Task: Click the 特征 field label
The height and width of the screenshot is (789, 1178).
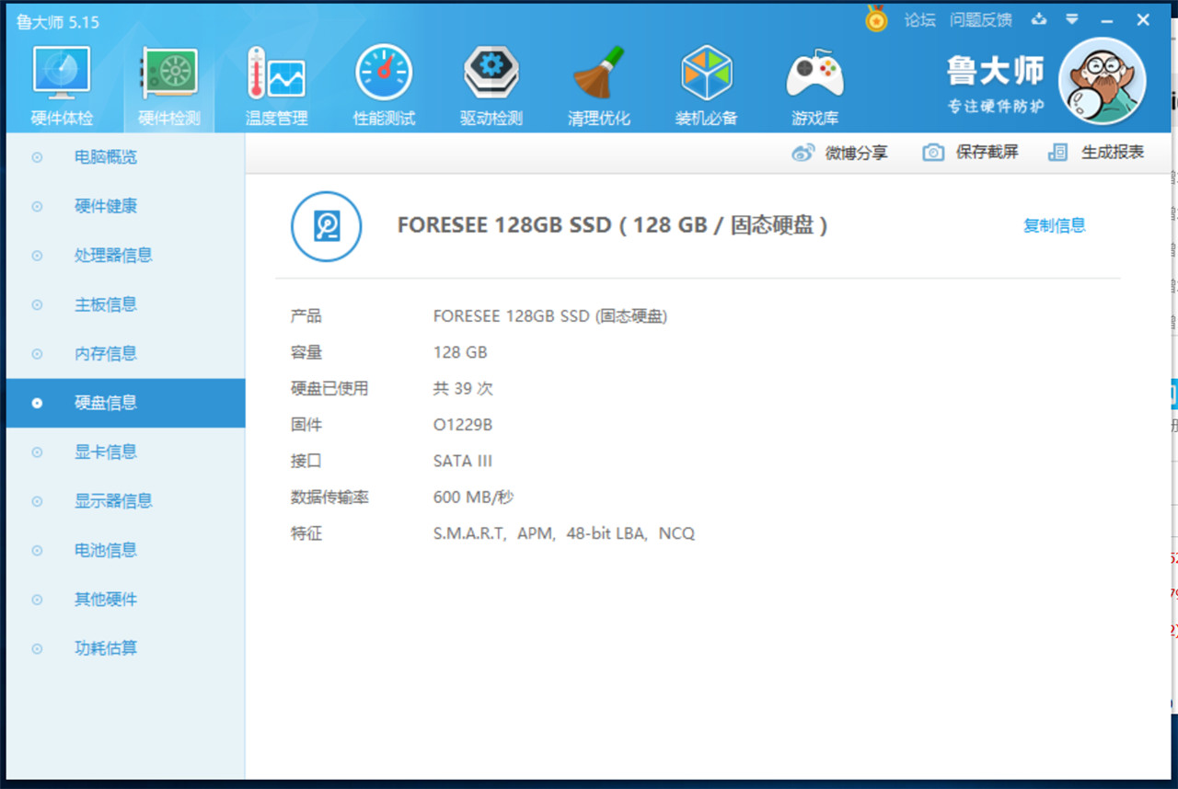Action: pos(306,533)
